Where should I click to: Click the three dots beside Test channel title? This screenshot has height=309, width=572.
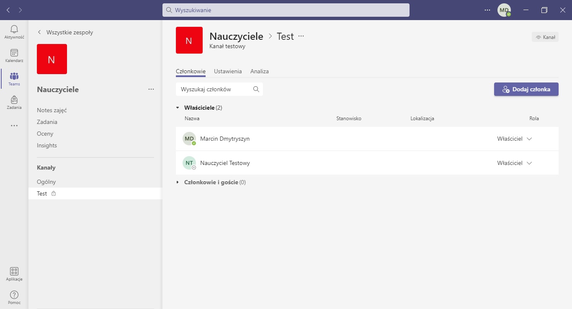pos(301,36)
